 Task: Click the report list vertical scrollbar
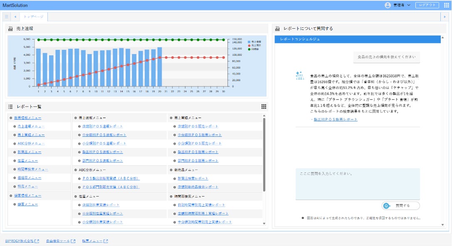coord(264,154)
